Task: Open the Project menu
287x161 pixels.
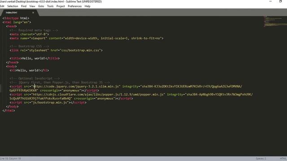Action: pos(61,6)
